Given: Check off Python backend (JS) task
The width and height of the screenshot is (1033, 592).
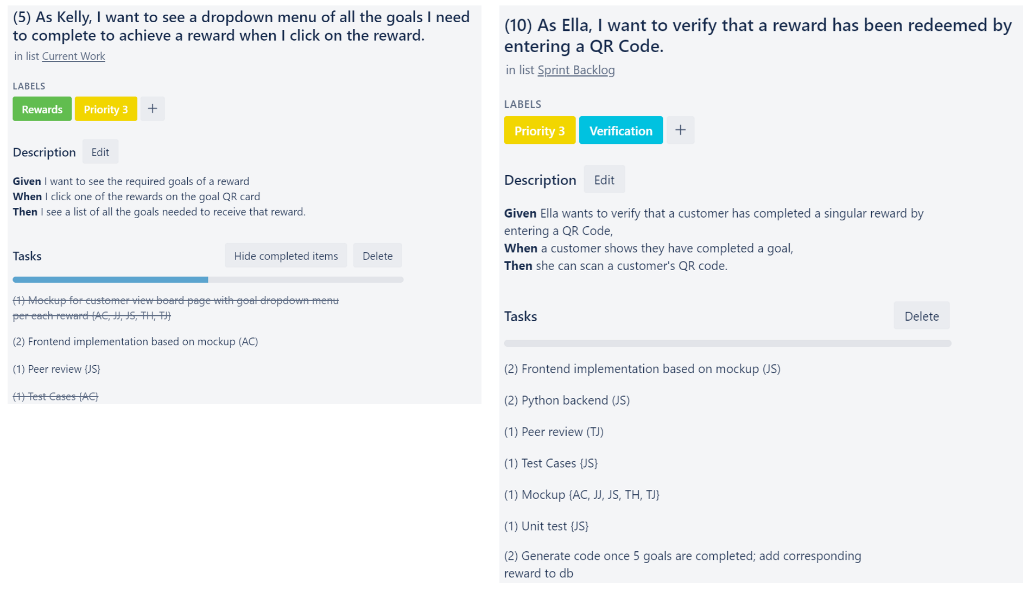Looking at the screenshot, I should [x=567, y=400].
